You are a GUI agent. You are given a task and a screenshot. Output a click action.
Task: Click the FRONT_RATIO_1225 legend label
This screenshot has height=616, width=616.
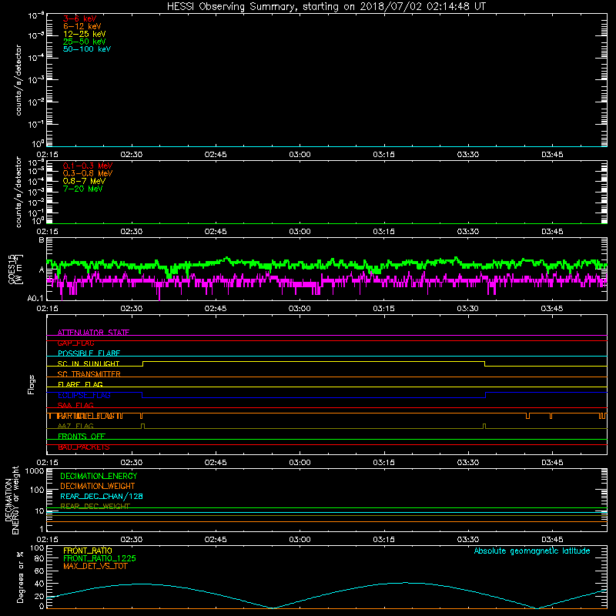tap(99, 558)
